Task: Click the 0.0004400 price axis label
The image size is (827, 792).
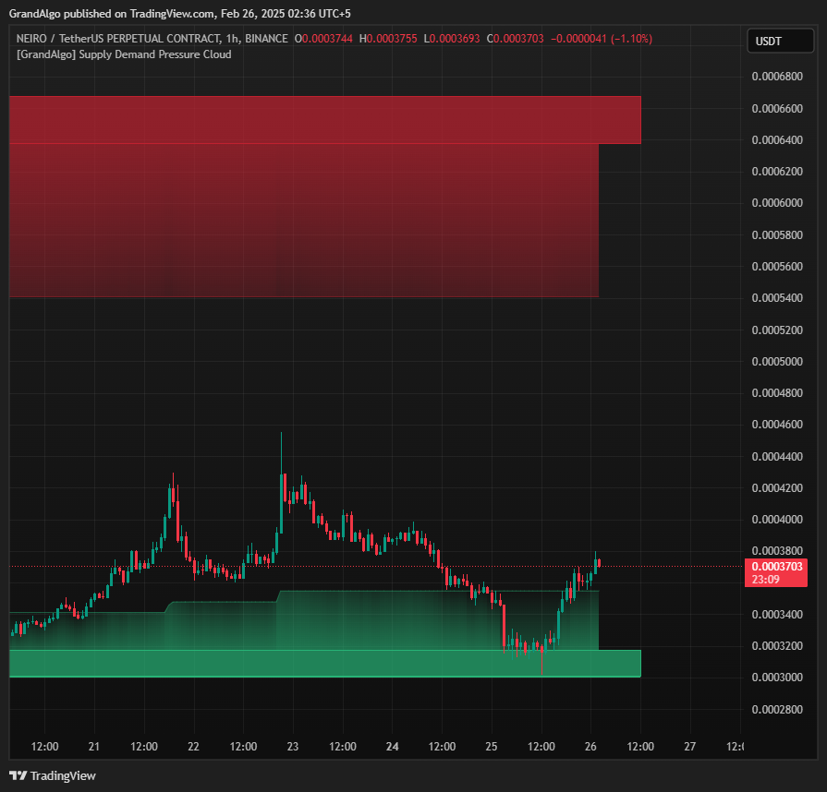Action: point(777,456)
